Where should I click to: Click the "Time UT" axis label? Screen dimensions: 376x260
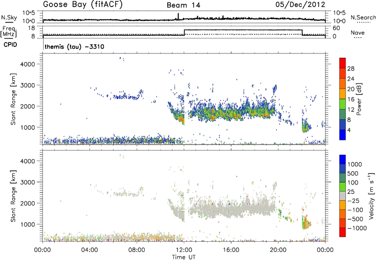tap(184, 257)
